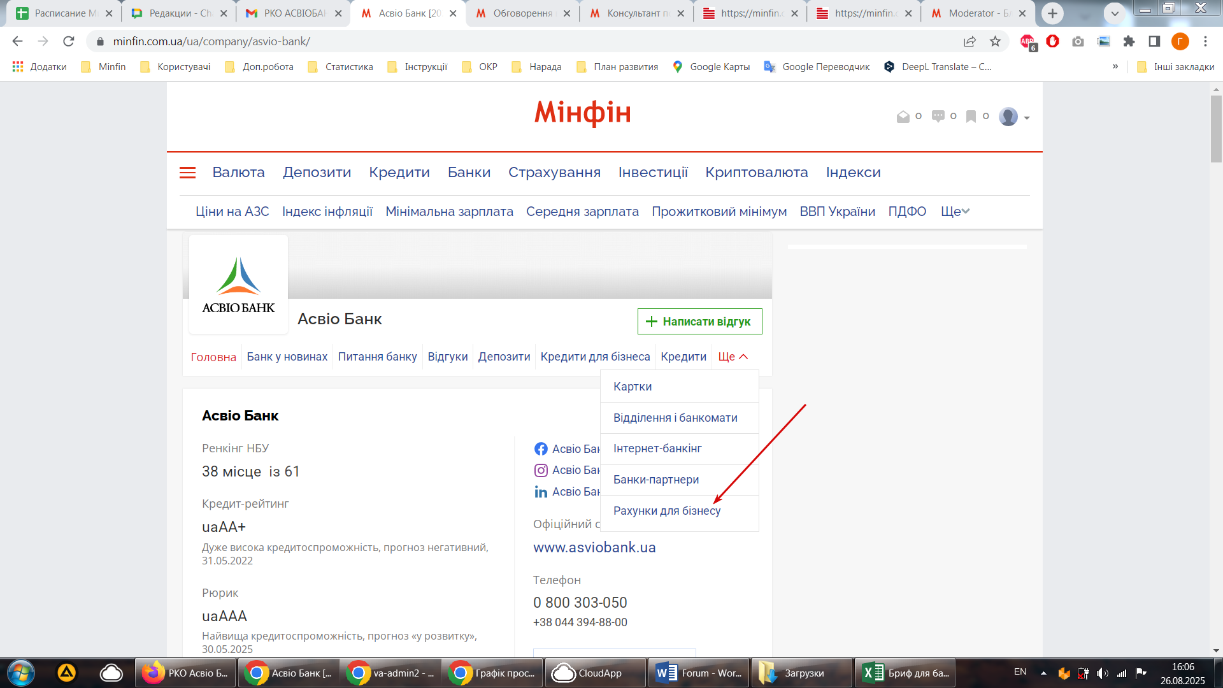Screen dimensions: 1223x688
Task: Go to Криптовалюта in main navigation
Action: [x=756, y=173]
